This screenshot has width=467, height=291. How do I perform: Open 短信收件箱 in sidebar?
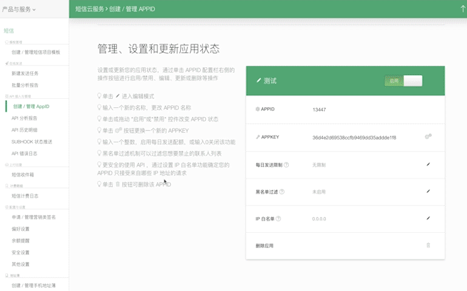[22, 175]
